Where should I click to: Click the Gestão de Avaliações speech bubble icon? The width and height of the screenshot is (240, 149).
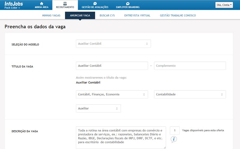click(x=95, y=4)
